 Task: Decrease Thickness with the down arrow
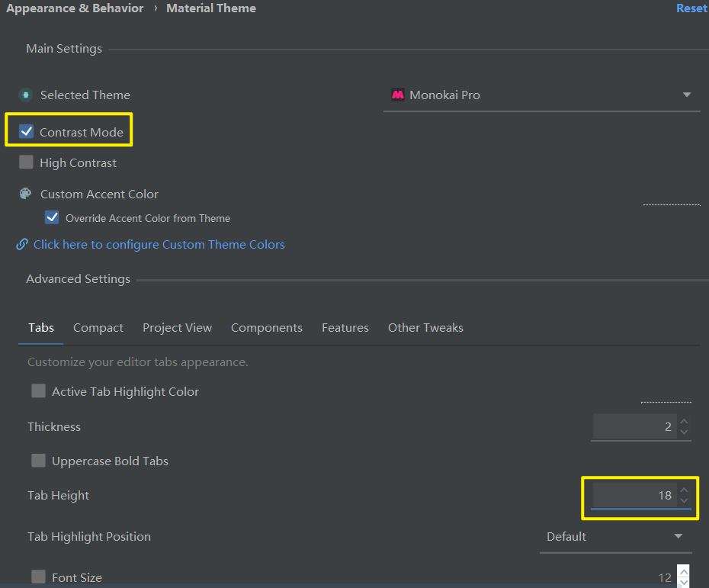coord(684,432)
